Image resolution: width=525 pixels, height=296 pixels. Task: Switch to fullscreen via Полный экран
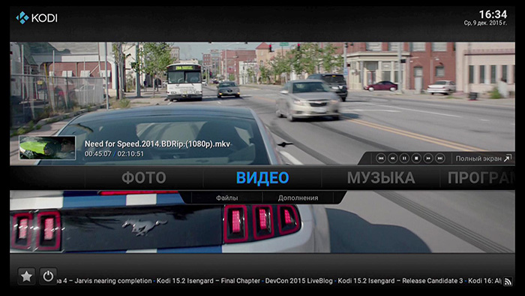483,159
